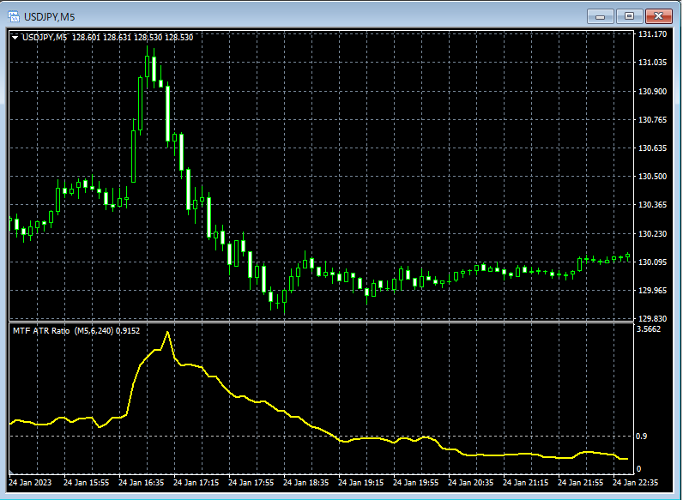Minimize the USDJPY,M5 chart window
This screenshot has height=500, width=683.
(x=601, y=16)
